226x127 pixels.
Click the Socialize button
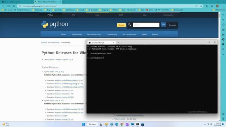click(172, 25)
